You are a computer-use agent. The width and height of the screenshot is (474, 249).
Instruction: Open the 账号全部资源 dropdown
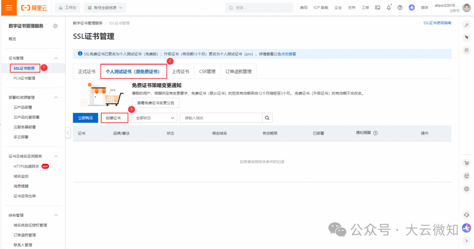(x=105, y=8)
